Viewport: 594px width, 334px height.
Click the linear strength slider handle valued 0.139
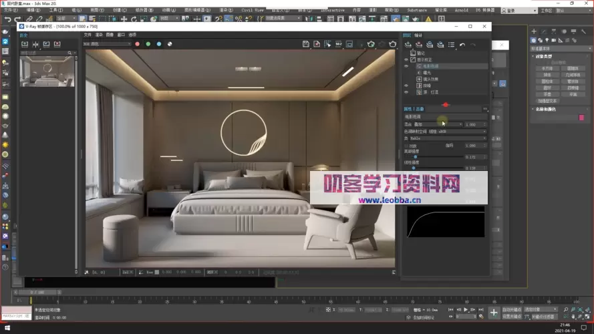[x=414, y=168]
